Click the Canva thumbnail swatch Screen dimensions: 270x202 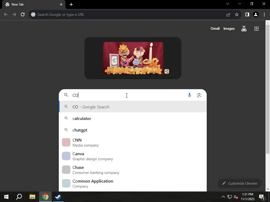[66, 156]
